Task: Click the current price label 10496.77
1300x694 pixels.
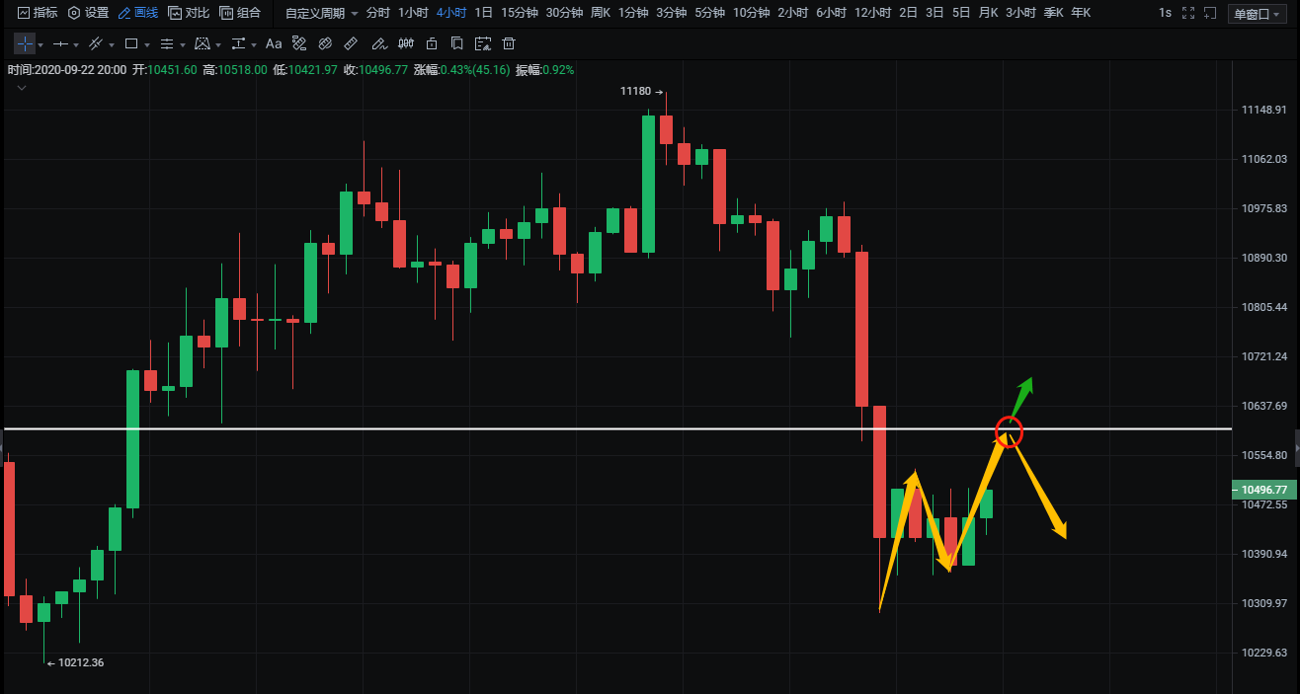Action: coord(1263,490)
